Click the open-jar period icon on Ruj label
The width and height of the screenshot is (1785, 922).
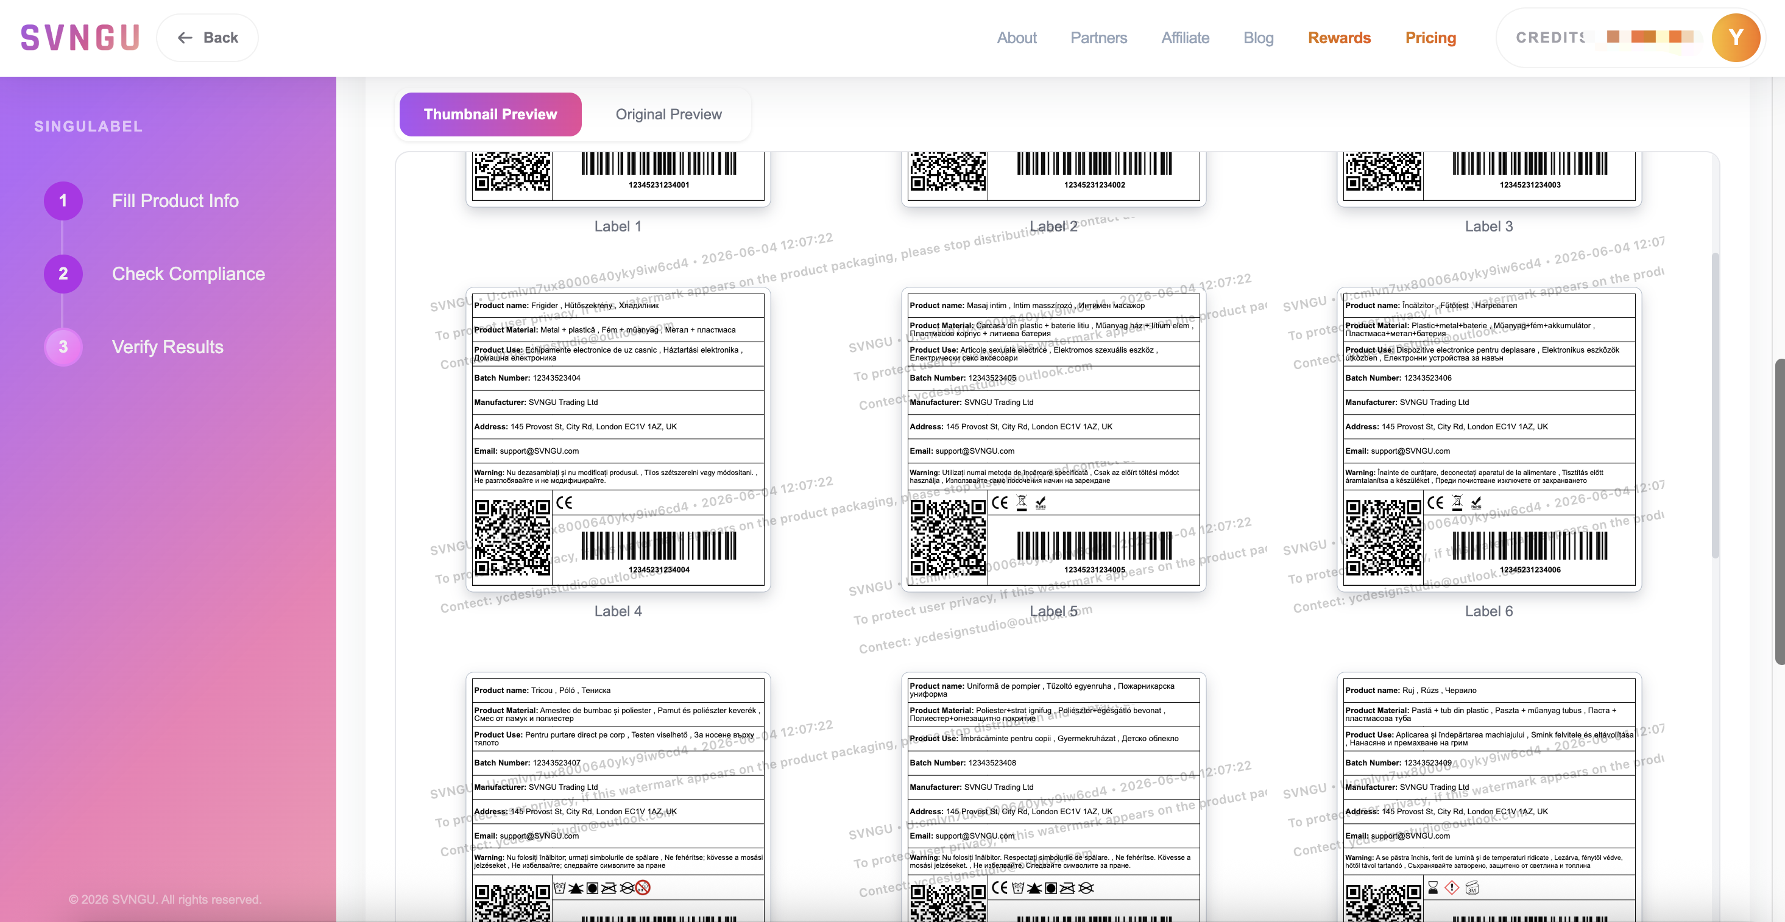pyautogui.click(x=1472, y=887)
